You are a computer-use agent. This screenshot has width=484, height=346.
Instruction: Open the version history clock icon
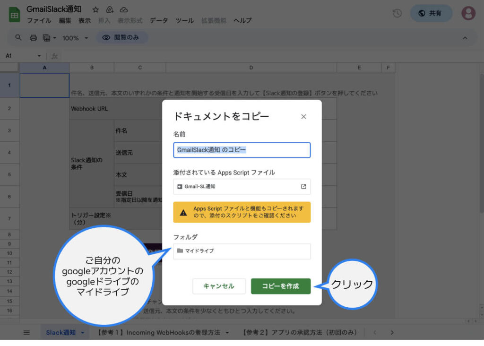pyautogui.click(x=397, y=13)
